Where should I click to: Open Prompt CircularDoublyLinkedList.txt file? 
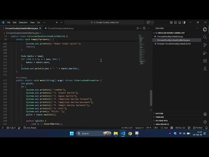(174, 44)
